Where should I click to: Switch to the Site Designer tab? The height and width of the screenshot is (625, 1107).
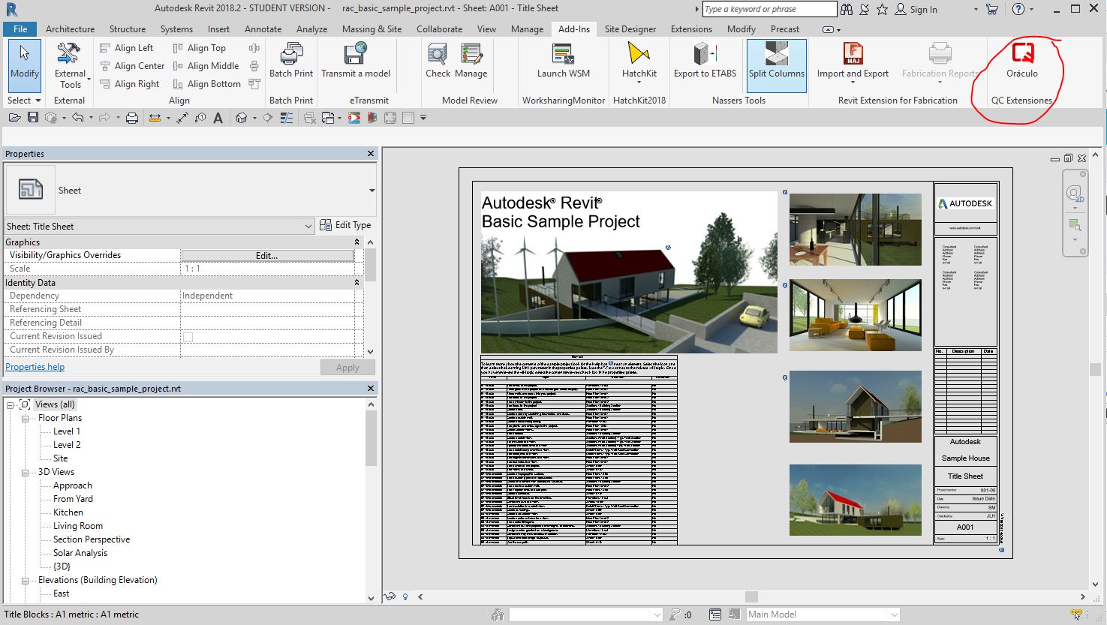coord(630,29)
